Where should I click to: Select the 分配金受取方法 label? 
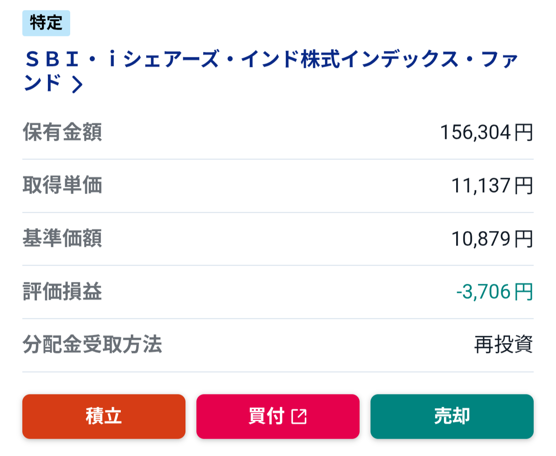coord(92,345)
